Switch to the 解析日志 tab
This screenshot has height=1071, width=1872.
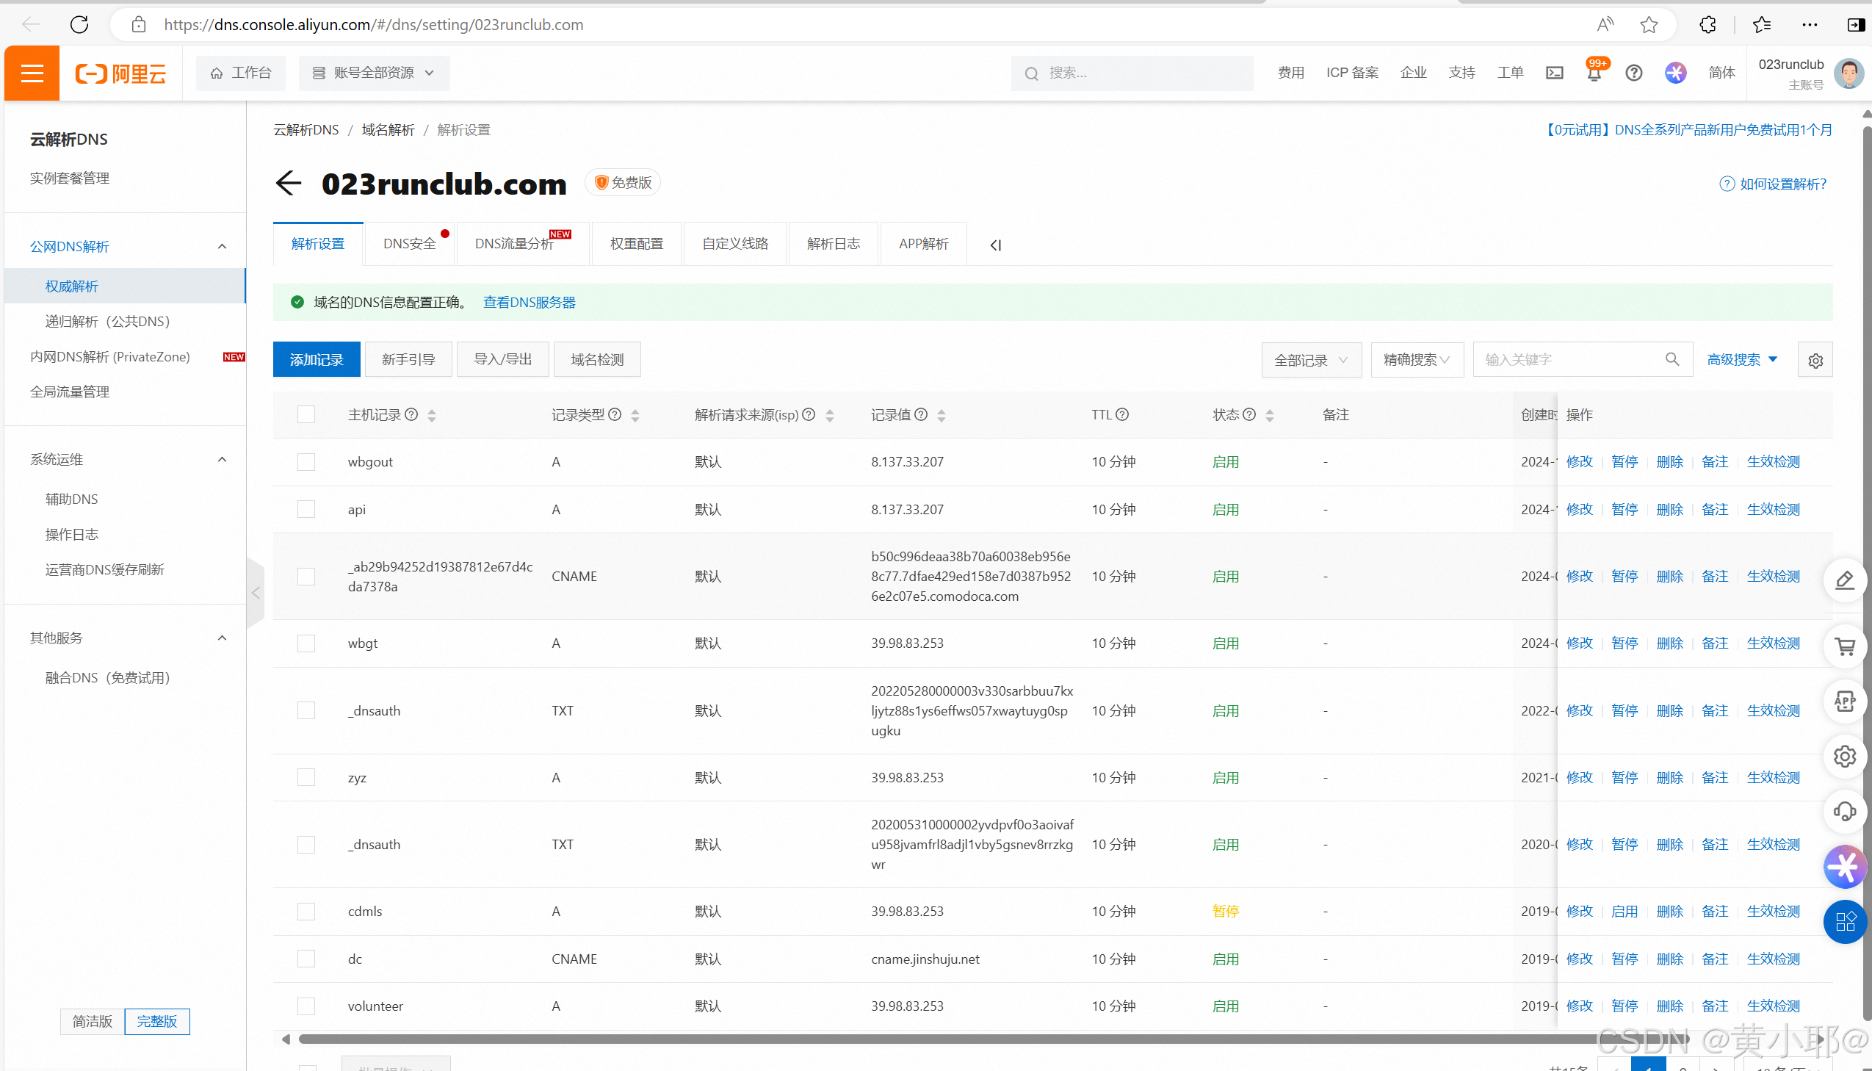pyautogui.click(x=833, y=244)
